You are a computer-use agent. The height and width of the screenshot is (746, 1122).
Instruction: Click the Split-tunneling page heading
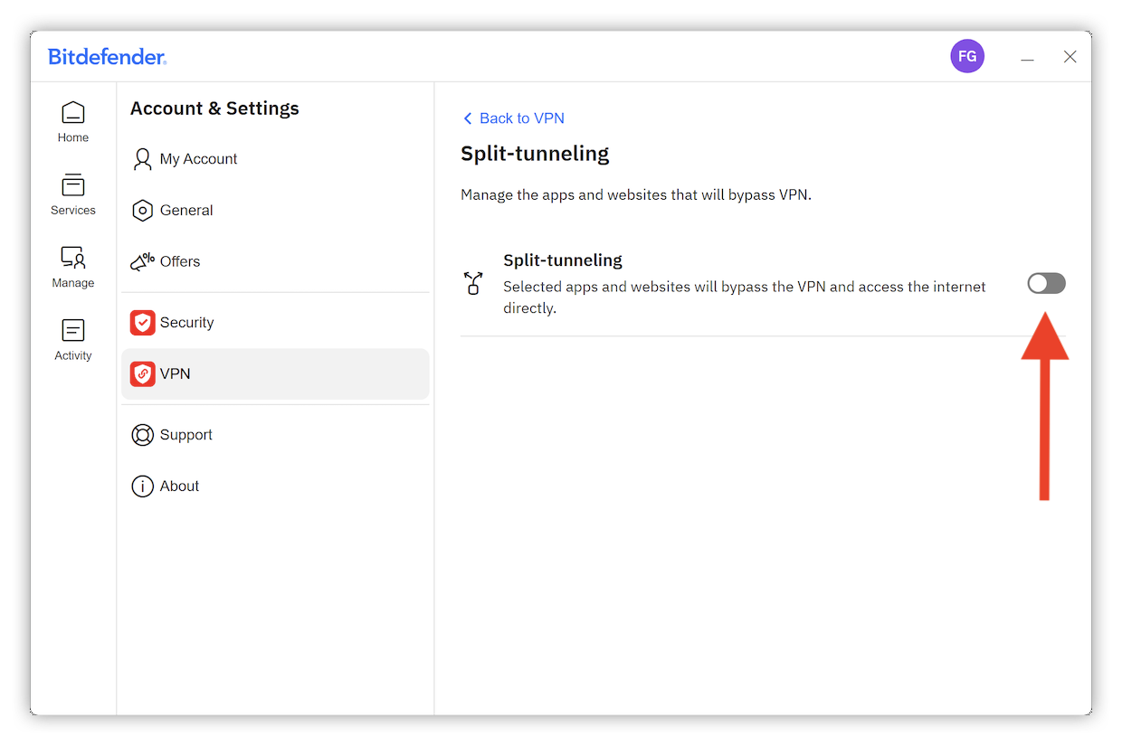pos(535,154)
